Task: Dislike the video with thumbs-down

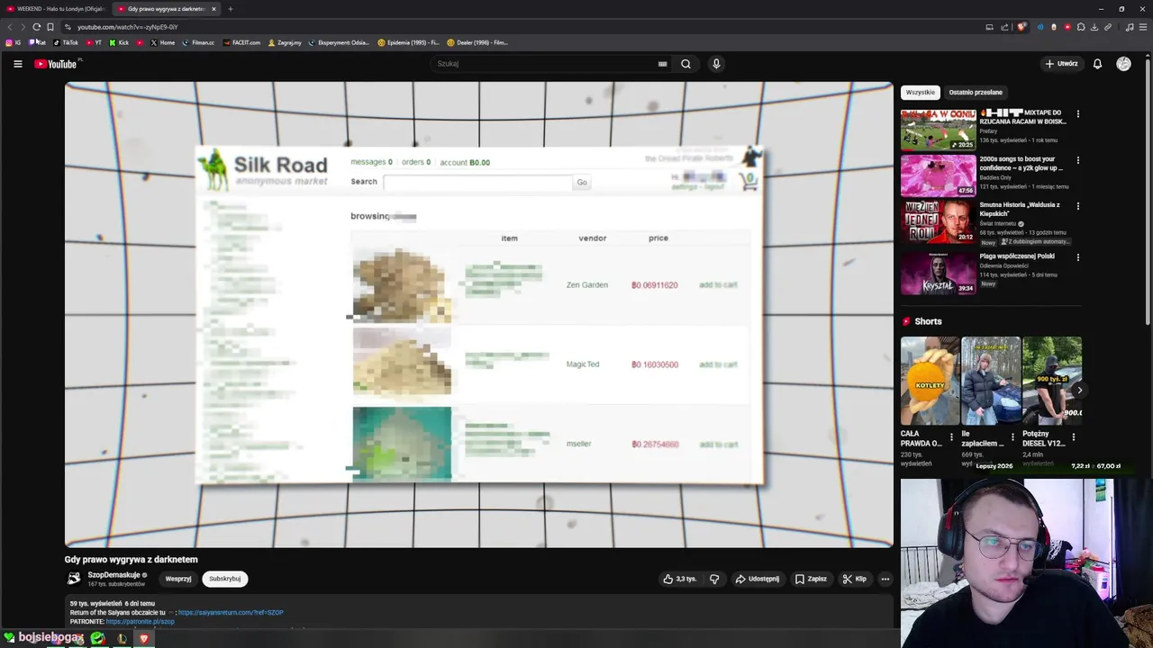Action: tap(714, 579)
